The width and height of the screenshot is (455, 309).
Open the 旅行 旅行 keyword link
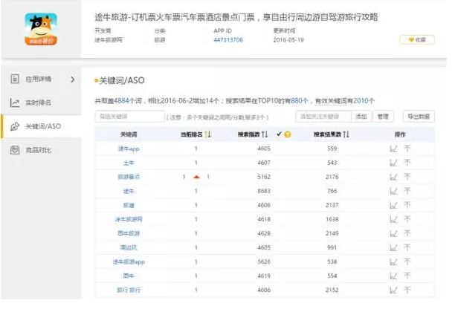tap(129, 290)
